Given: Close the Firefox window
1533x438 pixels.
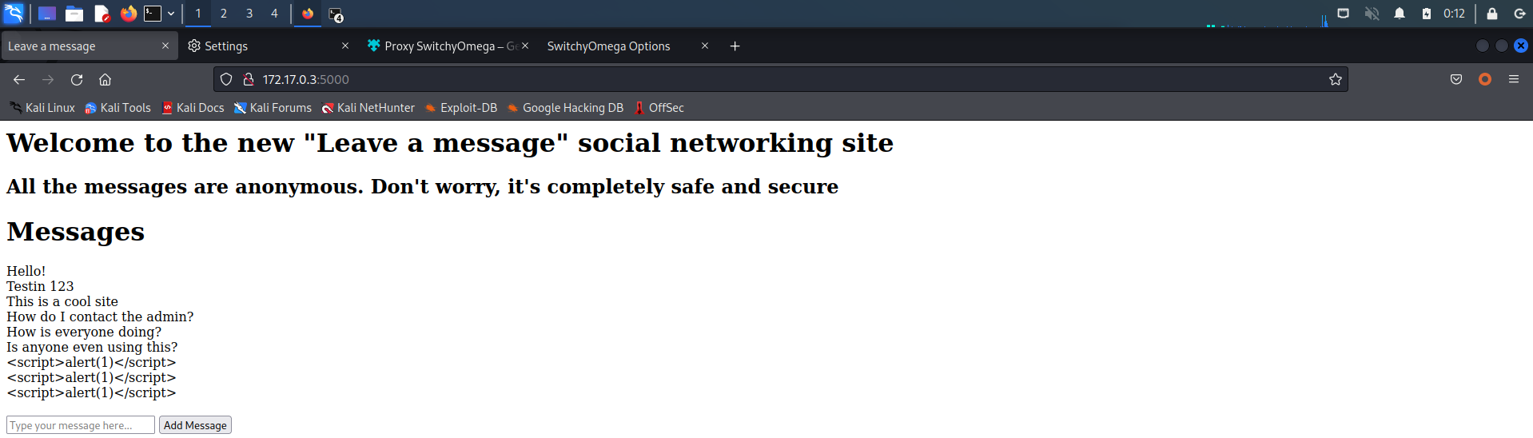Looking at the screenshot, I should [x=1521, y=46].
